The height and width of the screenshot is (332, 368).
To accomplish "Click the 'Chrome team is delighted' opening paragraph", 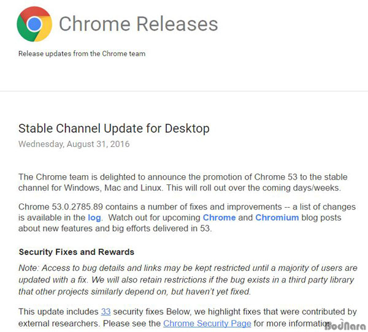I will click(x=183, y=183).
